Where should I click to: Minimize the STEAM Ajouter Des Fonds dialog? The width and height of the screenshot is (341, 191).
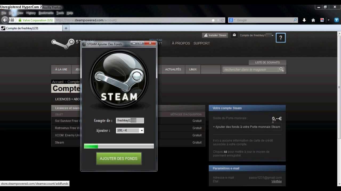(134, 43)
